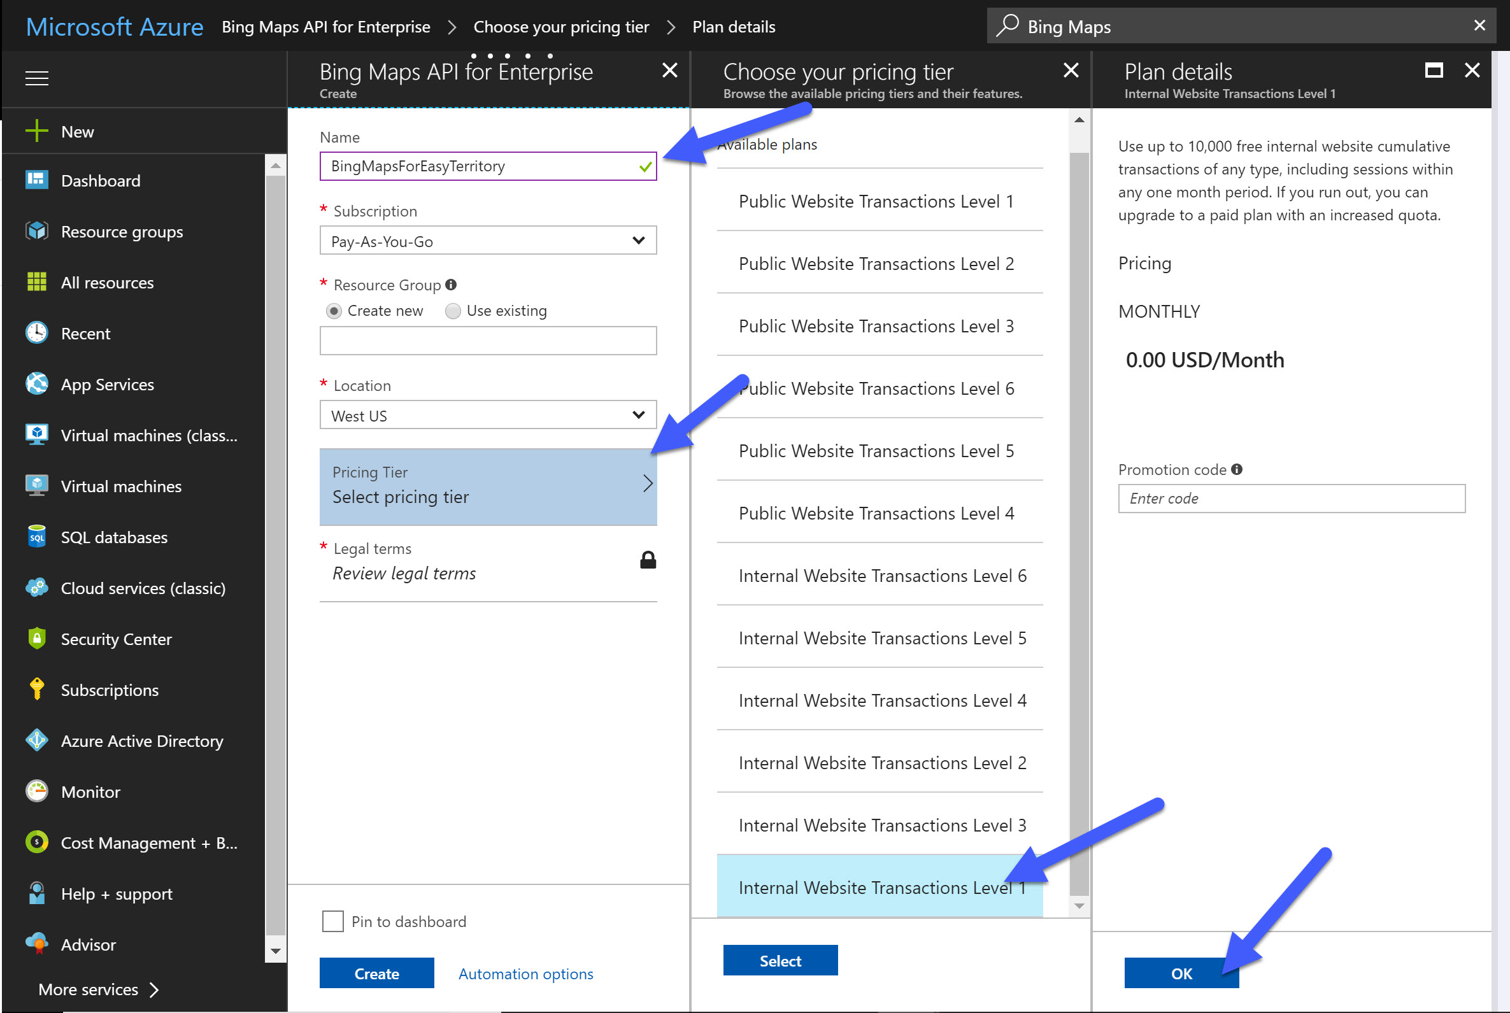The width and height of the screenshot is (1510, 1013).
Task: Click the search magnifier icon
Action: [x=1007, y=27]
